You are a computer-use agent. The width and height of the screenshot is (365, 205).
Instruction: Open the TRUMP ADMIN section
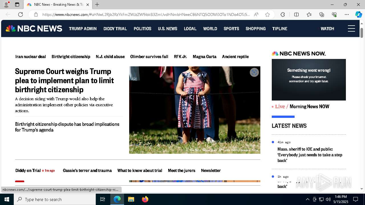[83, 28]
